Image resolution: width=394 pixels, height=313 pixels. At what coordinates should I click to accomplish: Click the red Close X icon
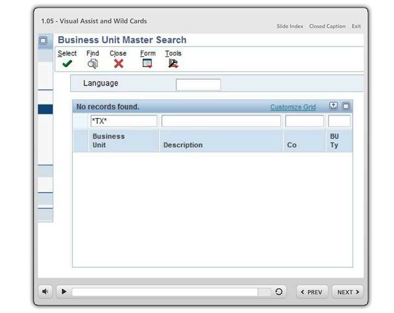click(118, 64)
